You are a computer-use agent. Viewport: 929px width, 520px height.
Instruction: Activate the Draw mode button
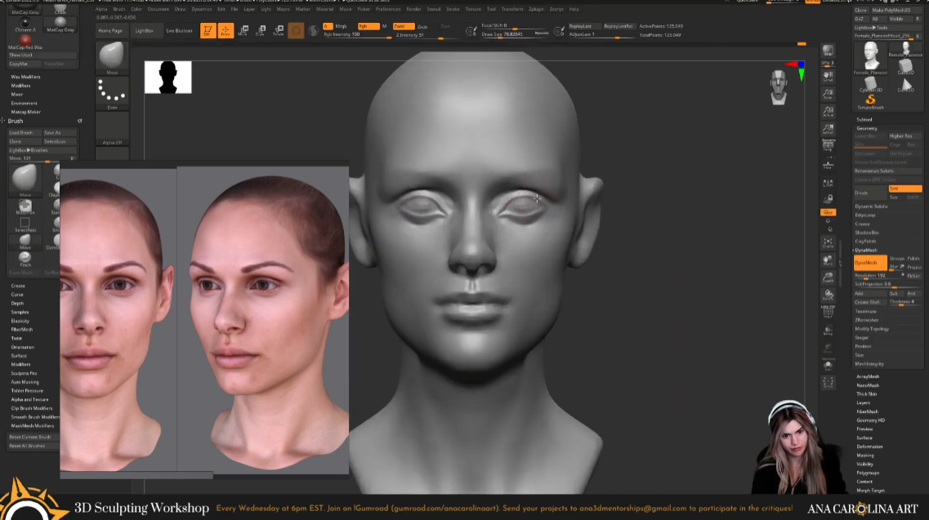click(226, 31)
